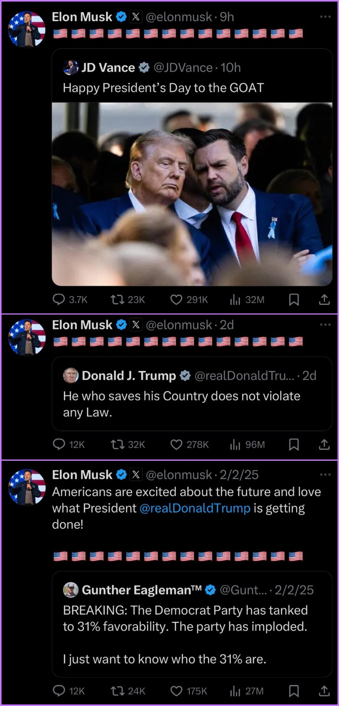Like the post with 278K likes

tap(189, 444)
